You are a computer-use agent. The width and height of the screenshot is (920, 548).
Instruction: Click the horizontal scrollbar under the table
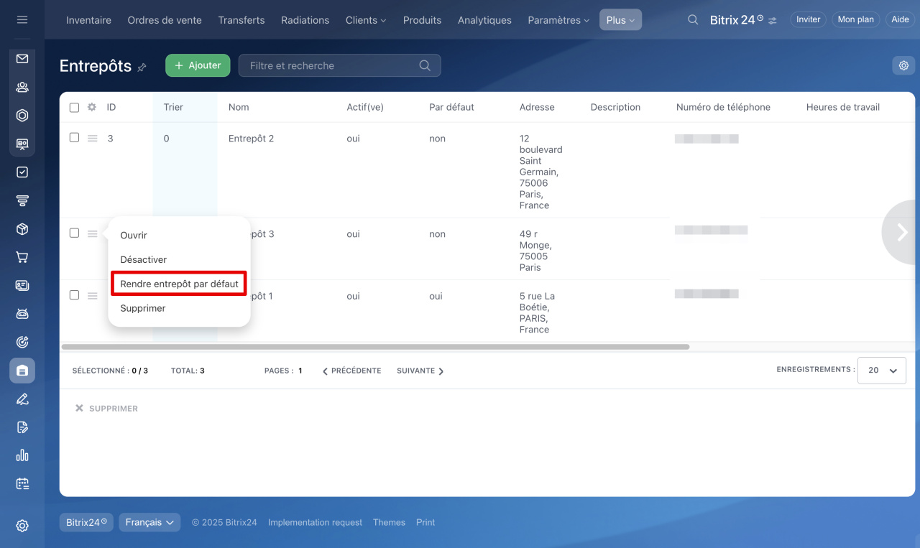(375, 346)
